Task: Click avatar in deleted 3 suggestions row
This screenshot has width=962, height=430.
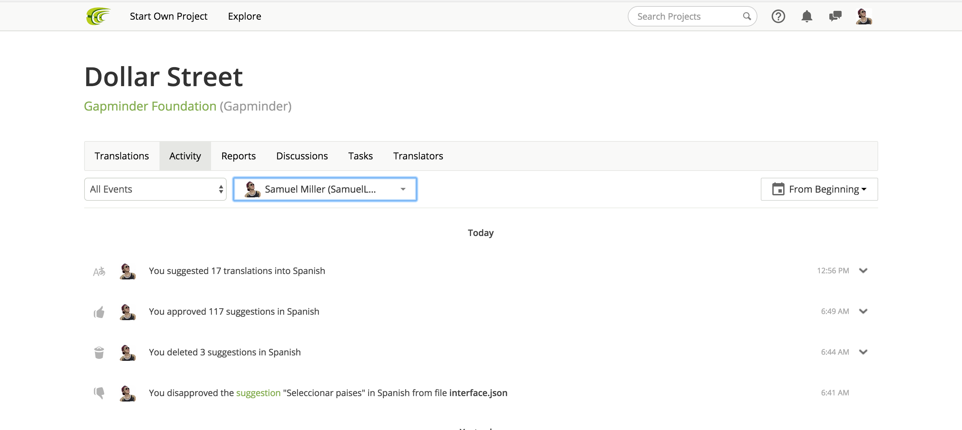Action: coord(127,352)
